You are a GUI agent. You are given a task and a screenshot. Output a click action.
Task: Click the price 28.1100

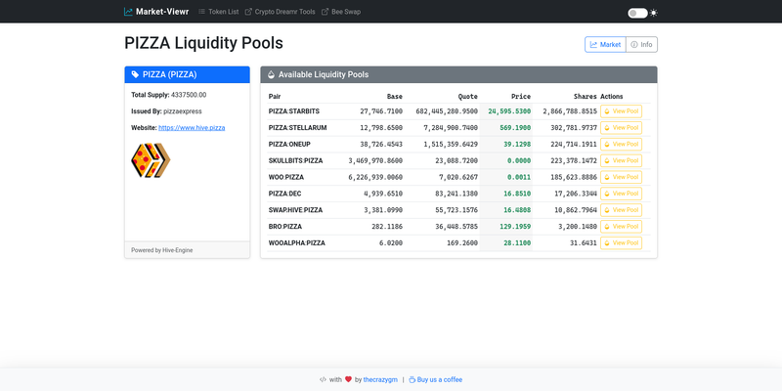point(517,242)
